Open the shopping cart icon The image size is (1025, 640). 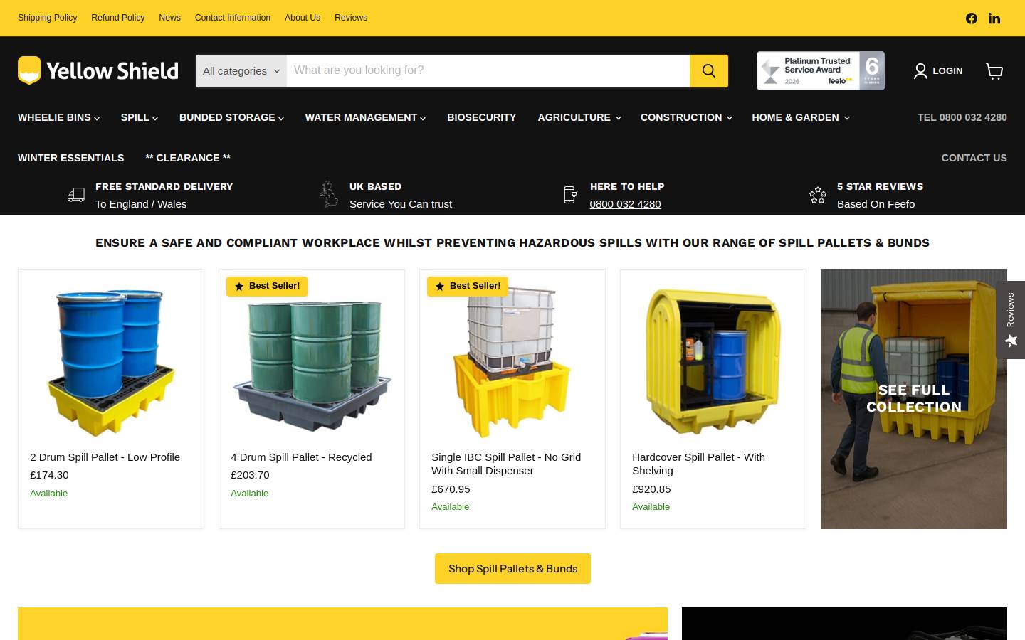click(994, 70)
